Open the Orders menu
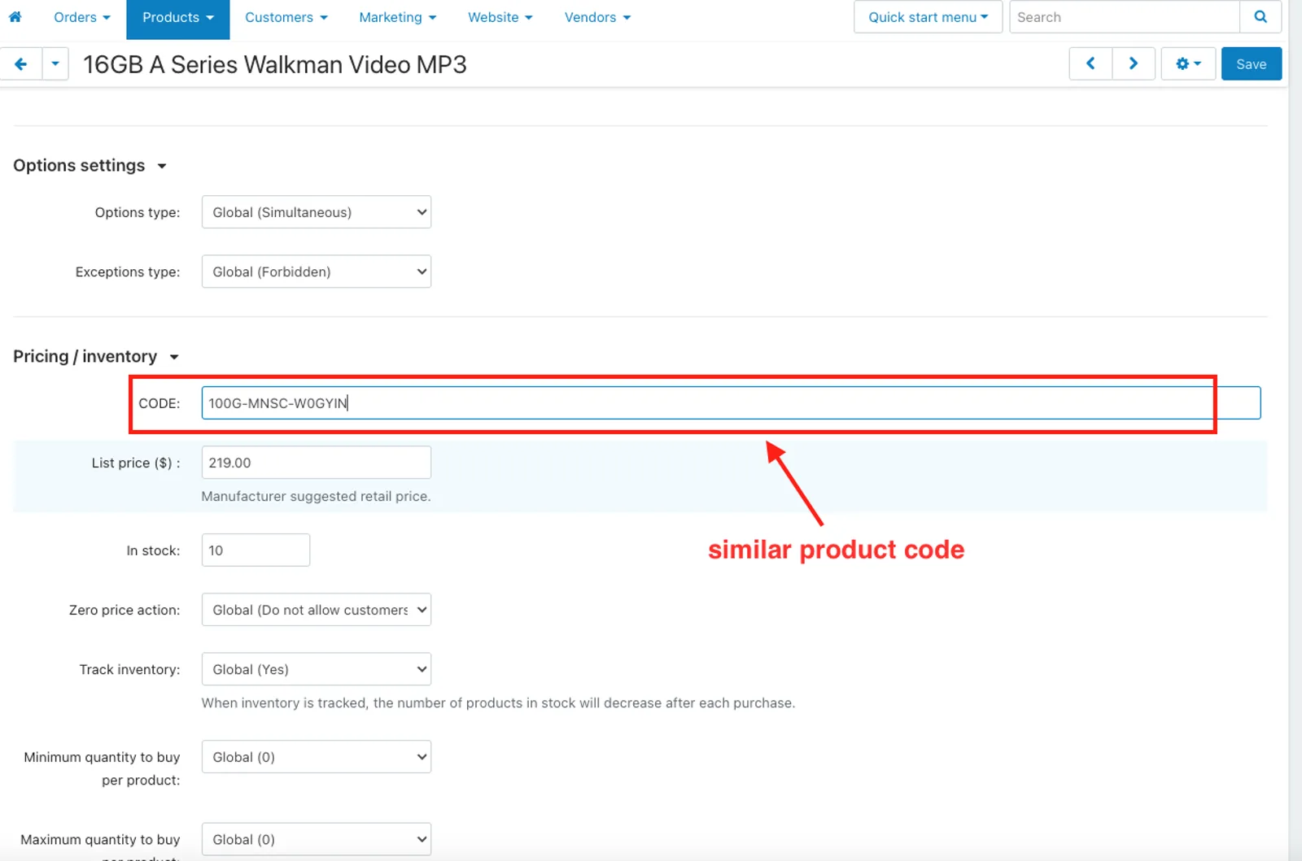1302x861 pixels. (x=81, y=17)
